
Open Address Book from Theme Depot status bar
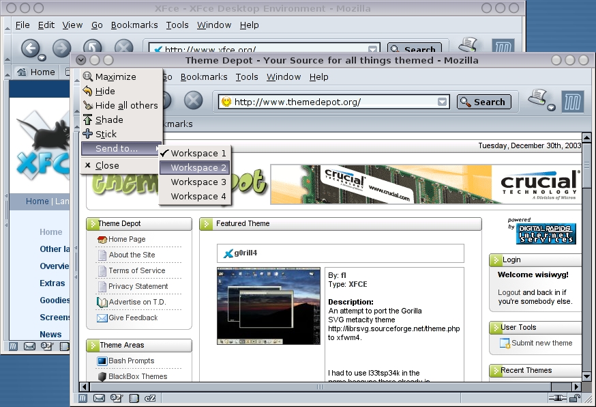[134, 397]
